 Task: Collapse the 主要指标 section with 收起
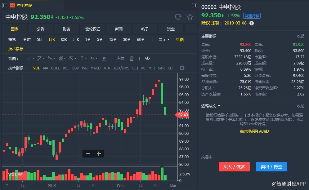click(x=300, y=36)
